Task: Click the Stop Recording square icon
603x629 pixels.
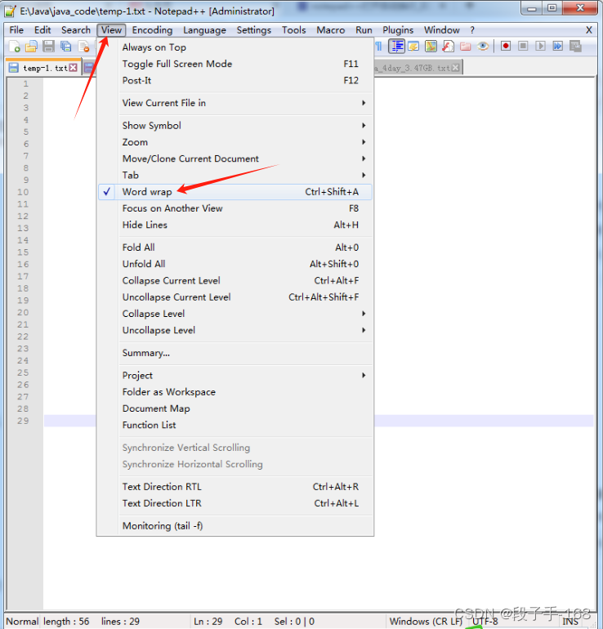Action: click(x=523, y=46)
